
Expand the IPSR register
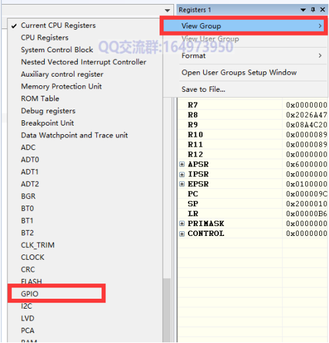(182, 174)
